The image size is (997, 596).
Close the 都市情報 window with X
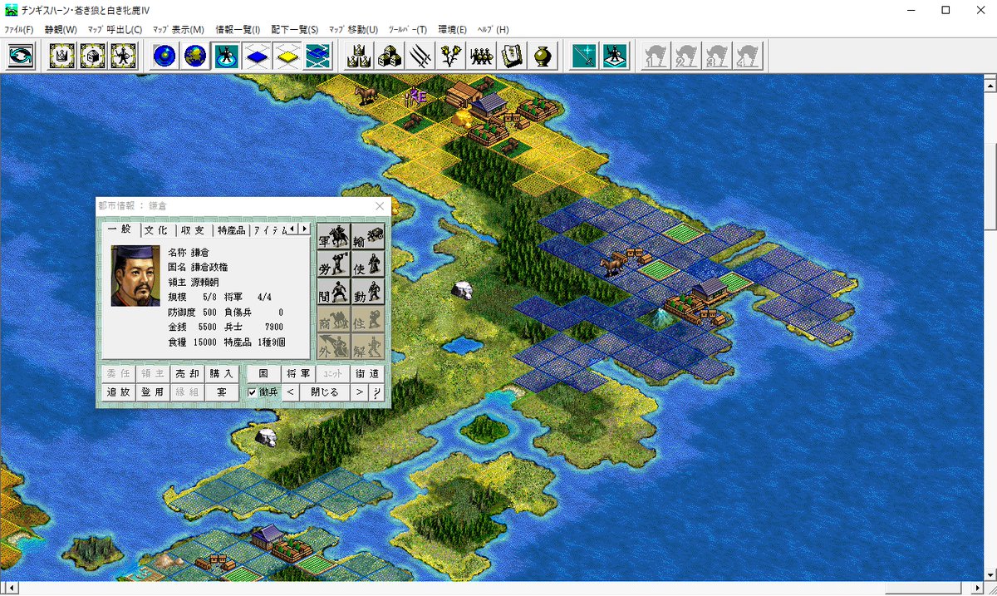(380, 205)
